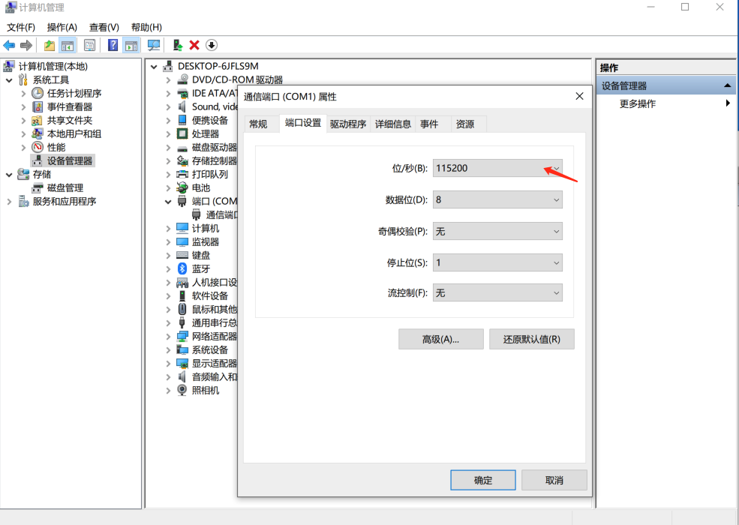Viewport: 739px width, 525px height.
Task: Click the 照相机 camera icon
Action: pyautogui.click(x=182, y=390)
